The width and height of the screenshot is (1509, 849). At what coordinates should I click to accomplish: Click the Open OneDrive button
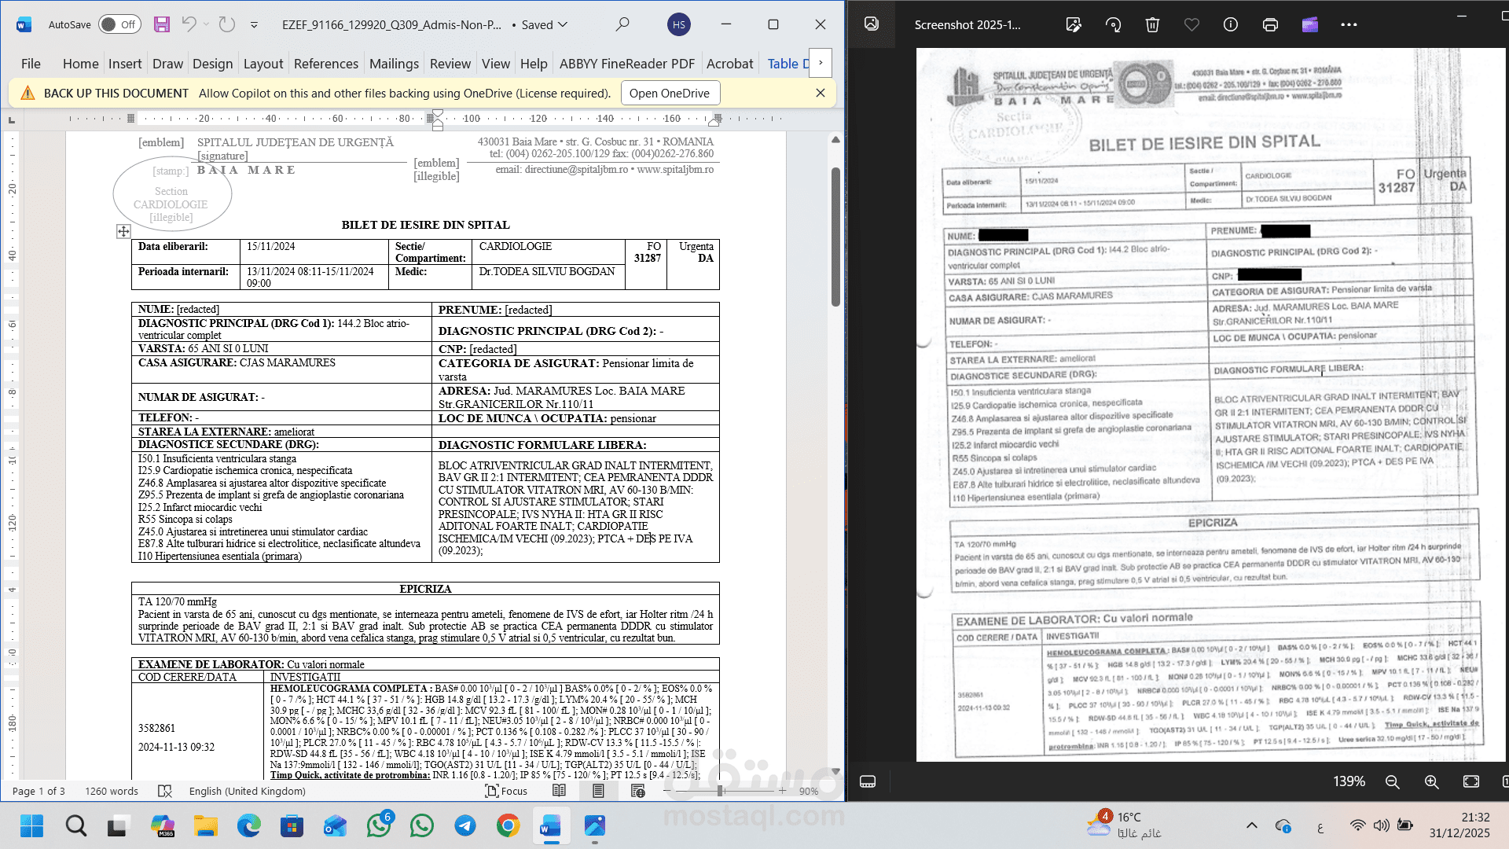(x=669, y=93)
